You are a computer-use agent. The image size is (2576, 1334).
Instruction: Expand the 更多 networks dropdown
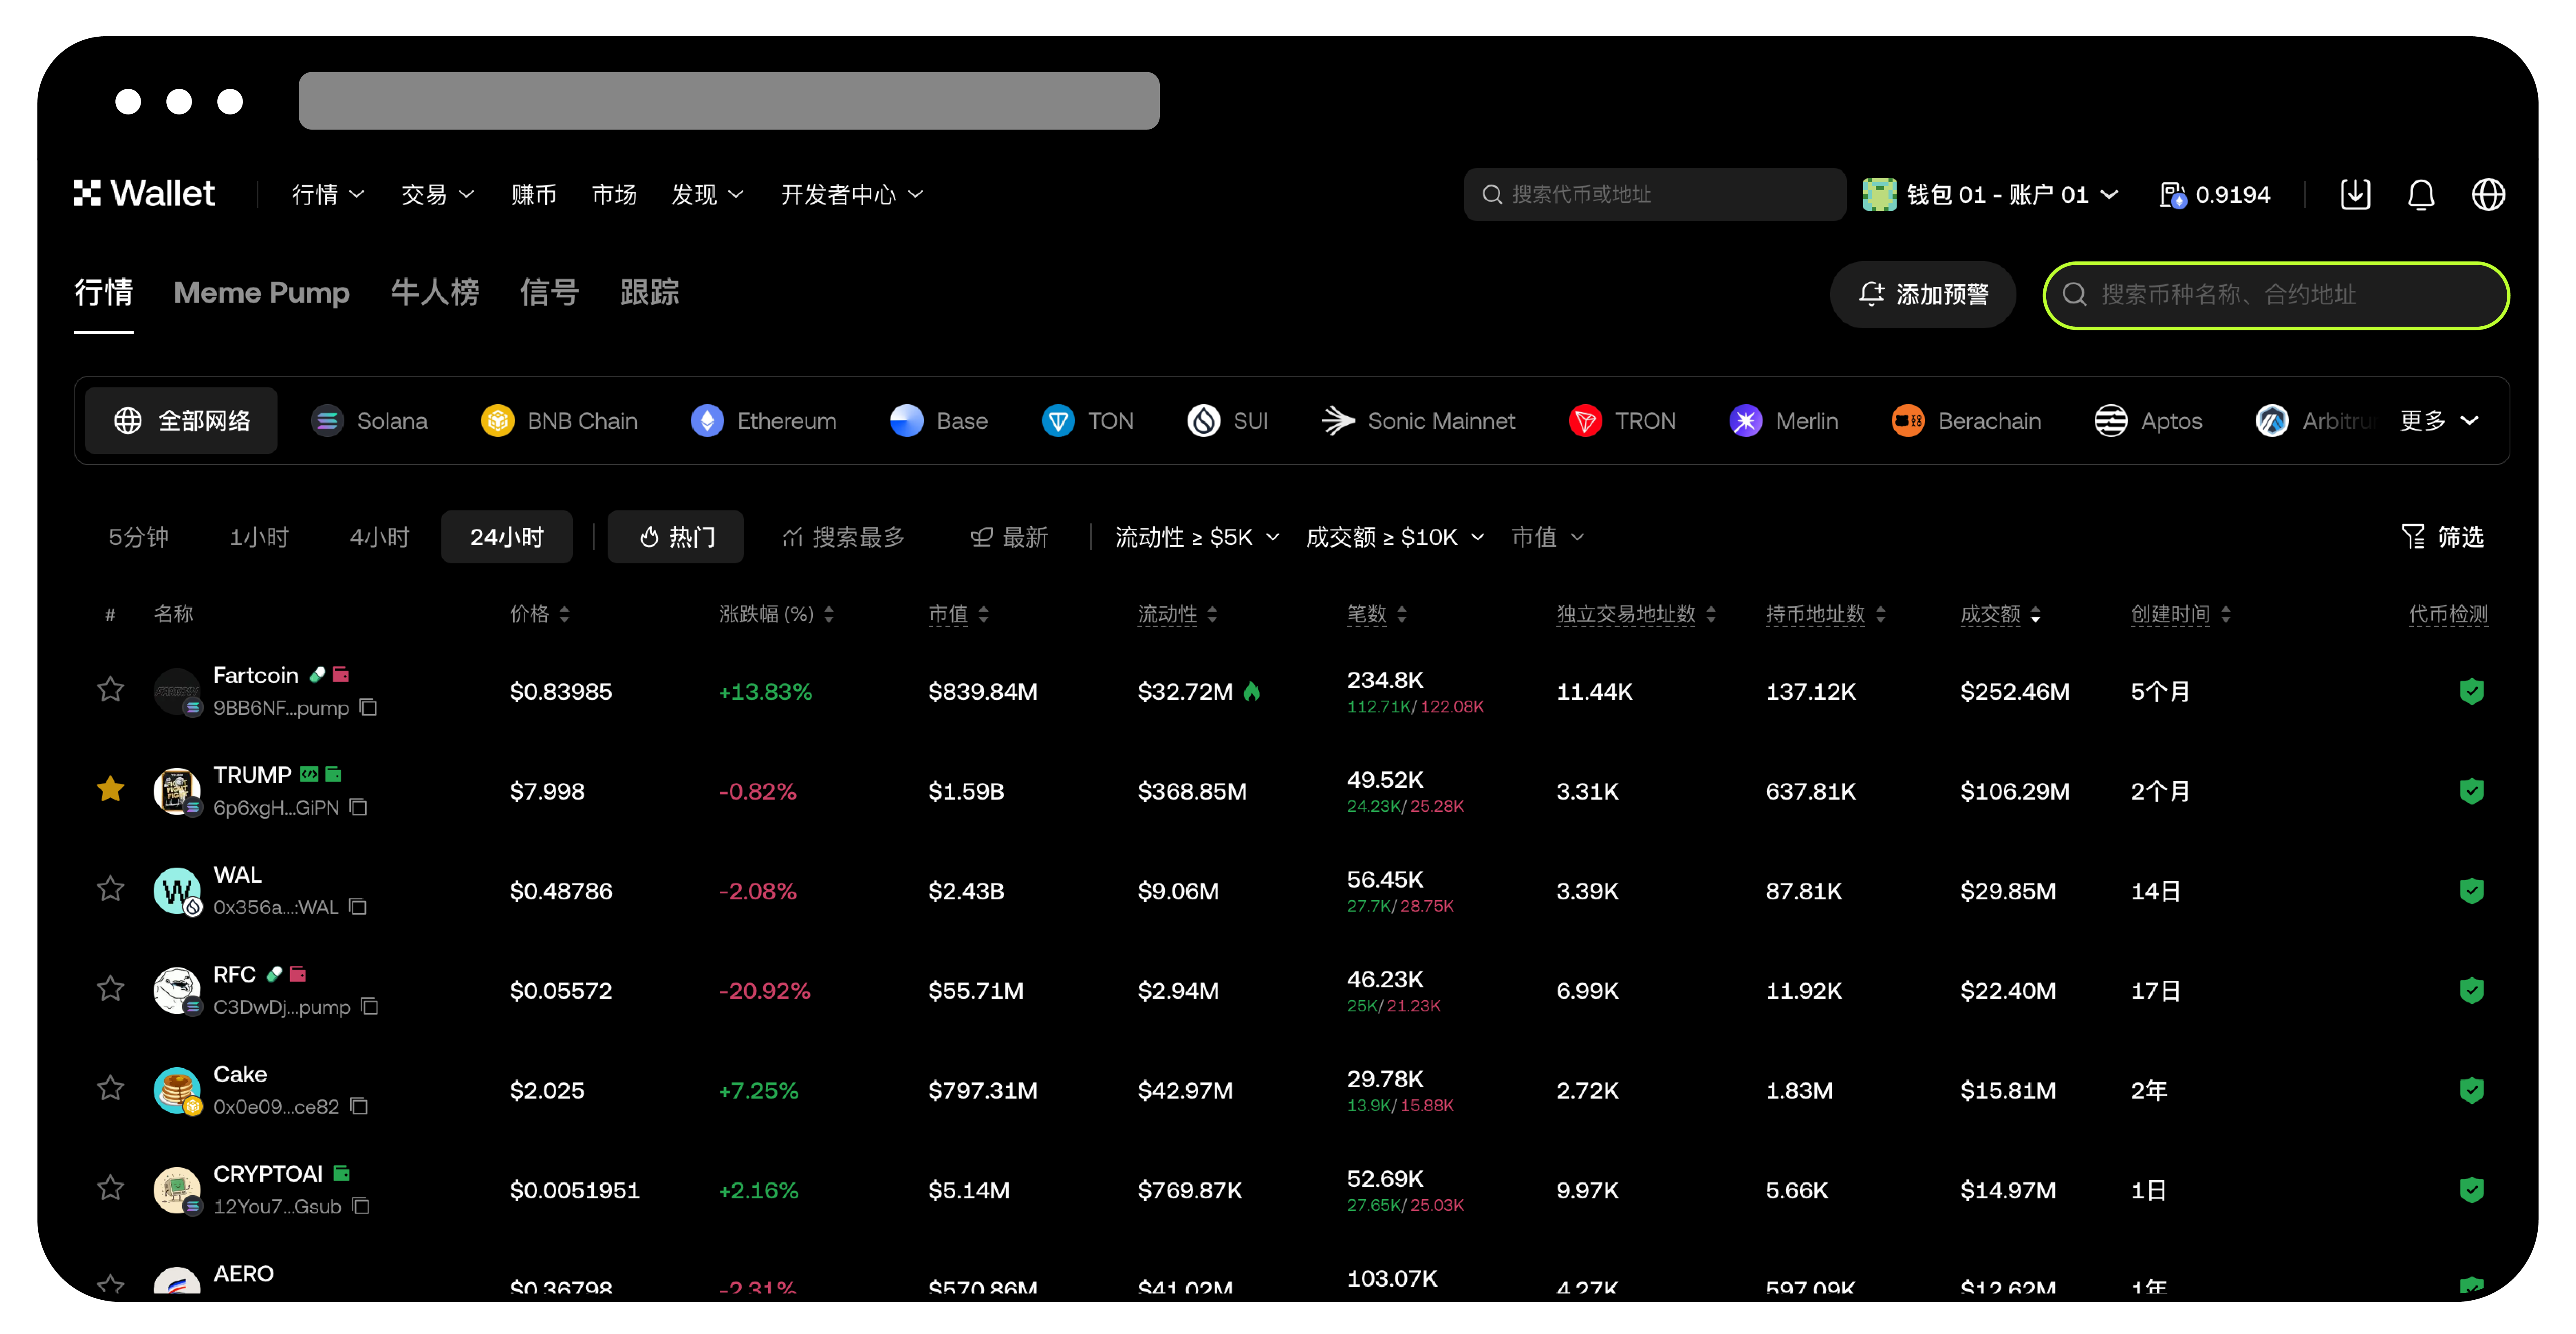tap(2437, 421)
